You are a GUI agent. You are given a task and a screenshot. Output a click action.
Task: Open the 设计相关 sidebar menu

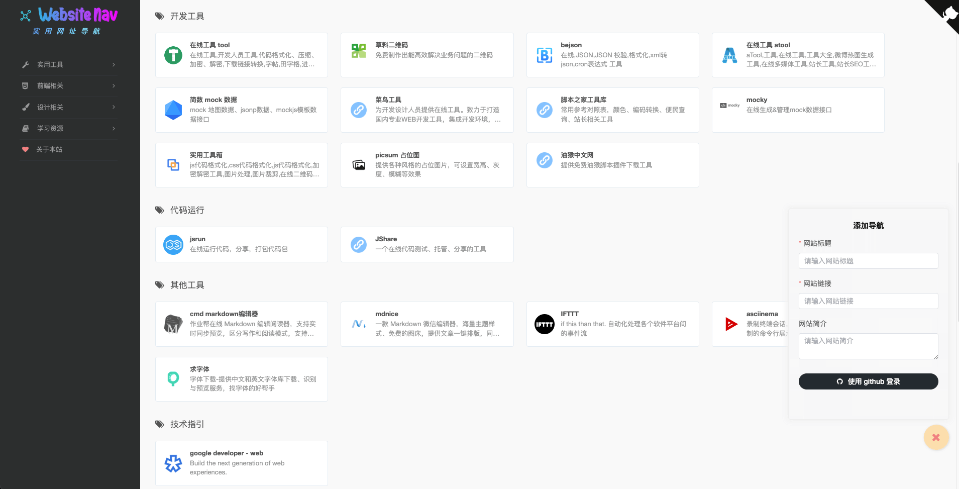coord(69,107)
